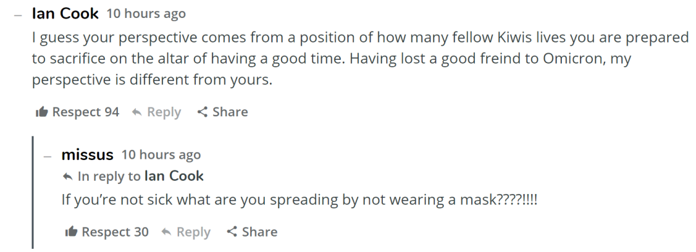Click reply arrow icon under Ian Cook's comment

click(137, 113)
